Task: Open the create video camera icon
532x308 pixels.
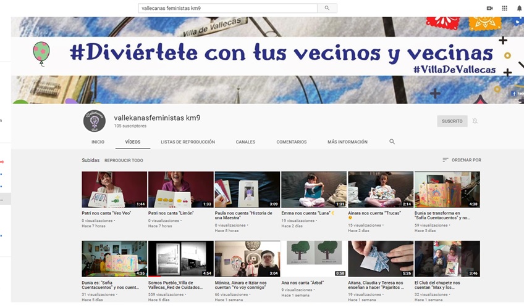Action: 489,8
